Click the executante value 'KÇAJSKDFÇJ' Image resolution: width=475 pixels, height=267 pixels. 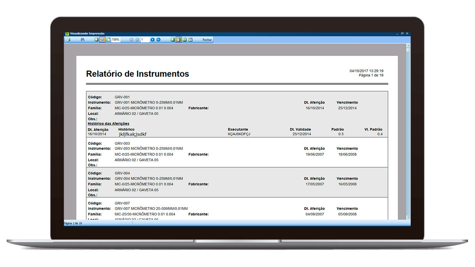239,134
